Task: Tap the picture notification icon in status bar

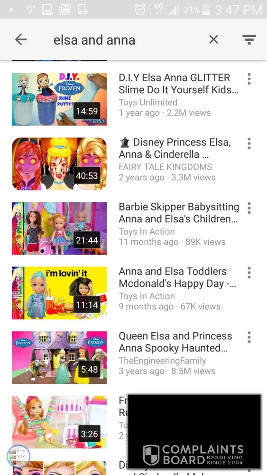Action: point(47,9)
